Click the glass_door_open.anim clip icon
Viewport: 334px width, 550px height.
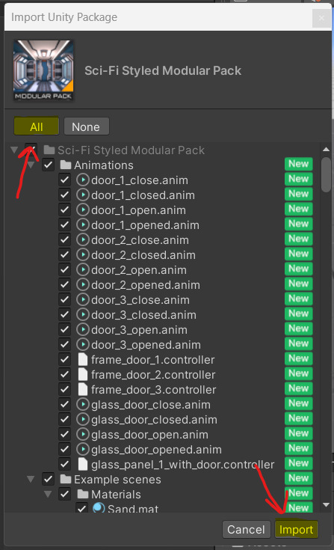coord(83,435)
